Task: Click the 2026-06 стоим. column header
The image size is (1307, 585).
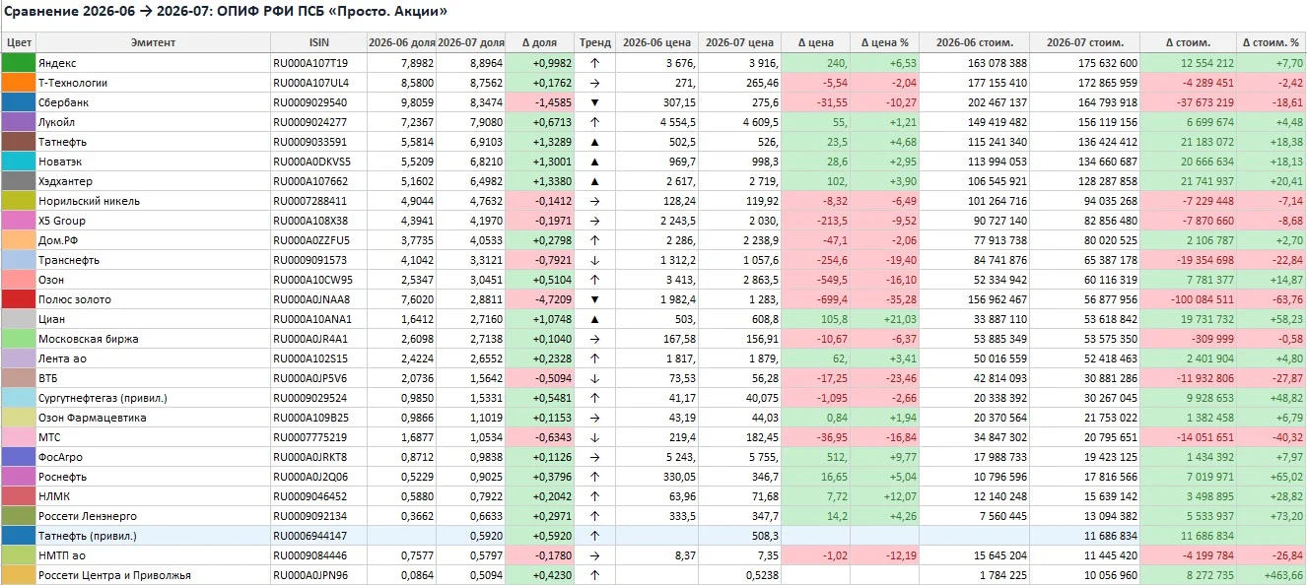Action: (x=975, y=42)
